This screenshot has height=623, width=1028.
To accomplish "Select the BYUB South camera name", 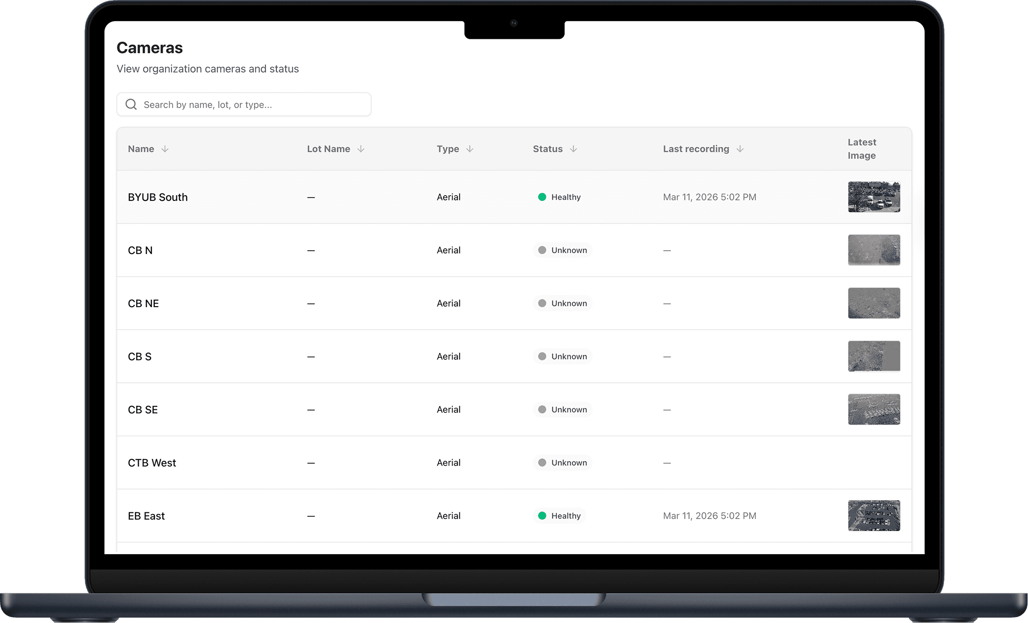I will click(158, 197).
